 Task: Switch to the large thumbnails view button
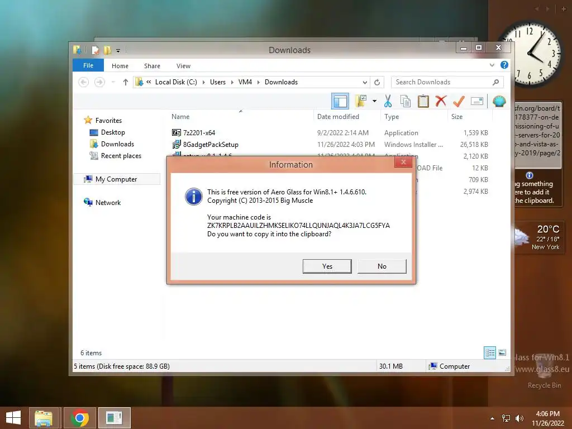point(502,352)
